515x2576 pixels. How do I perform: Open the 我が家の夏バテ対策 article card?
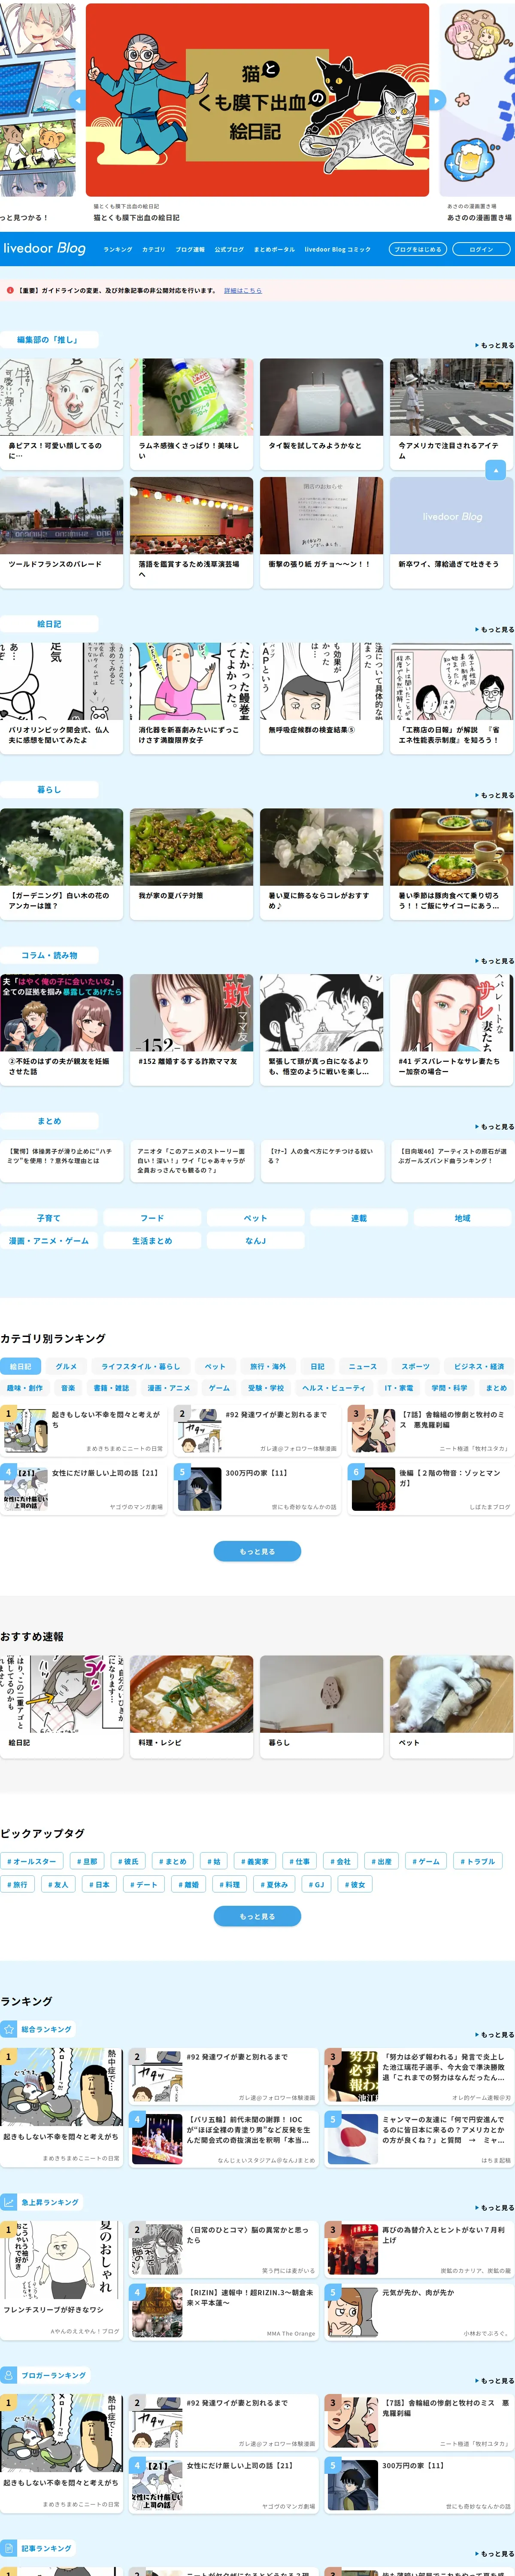(191, 864)
